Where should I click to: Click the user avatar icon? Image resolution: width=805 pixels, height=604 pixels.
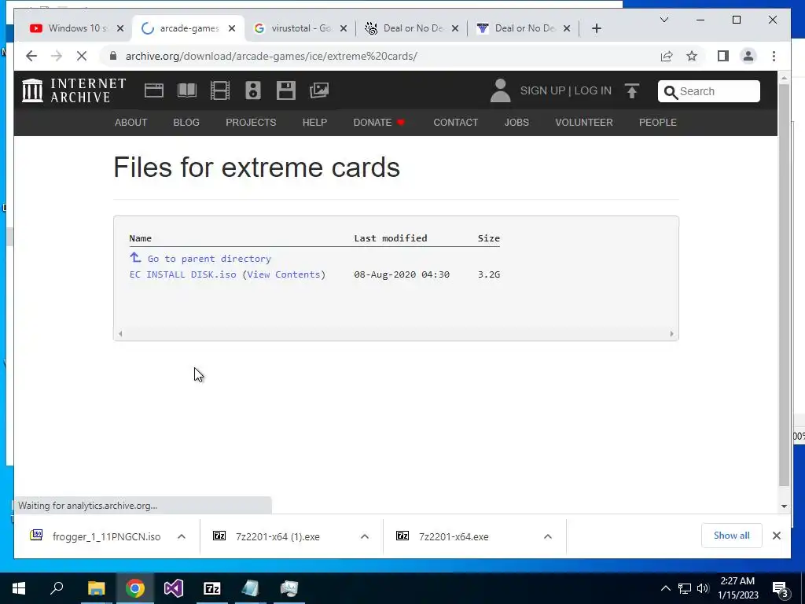coord(500,90)
